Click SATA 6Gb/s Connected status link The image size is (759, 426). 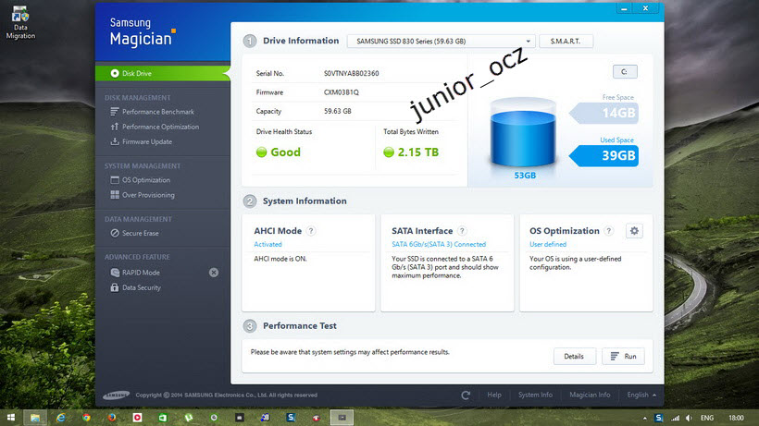pyautogui.click(x=439, y=244)
